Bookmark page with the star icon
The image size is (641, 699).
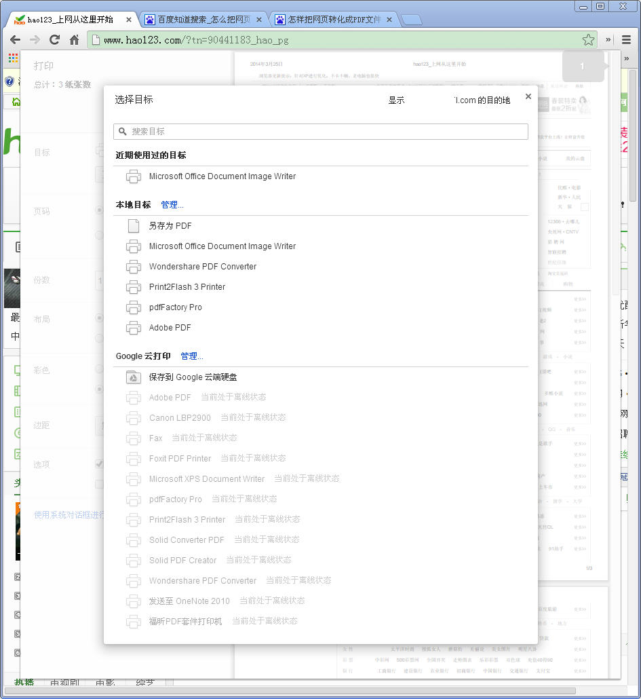point(588,39)
